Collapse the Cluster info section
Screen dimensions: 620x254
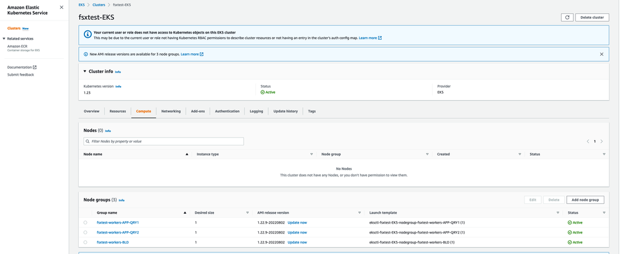point(85,72)
